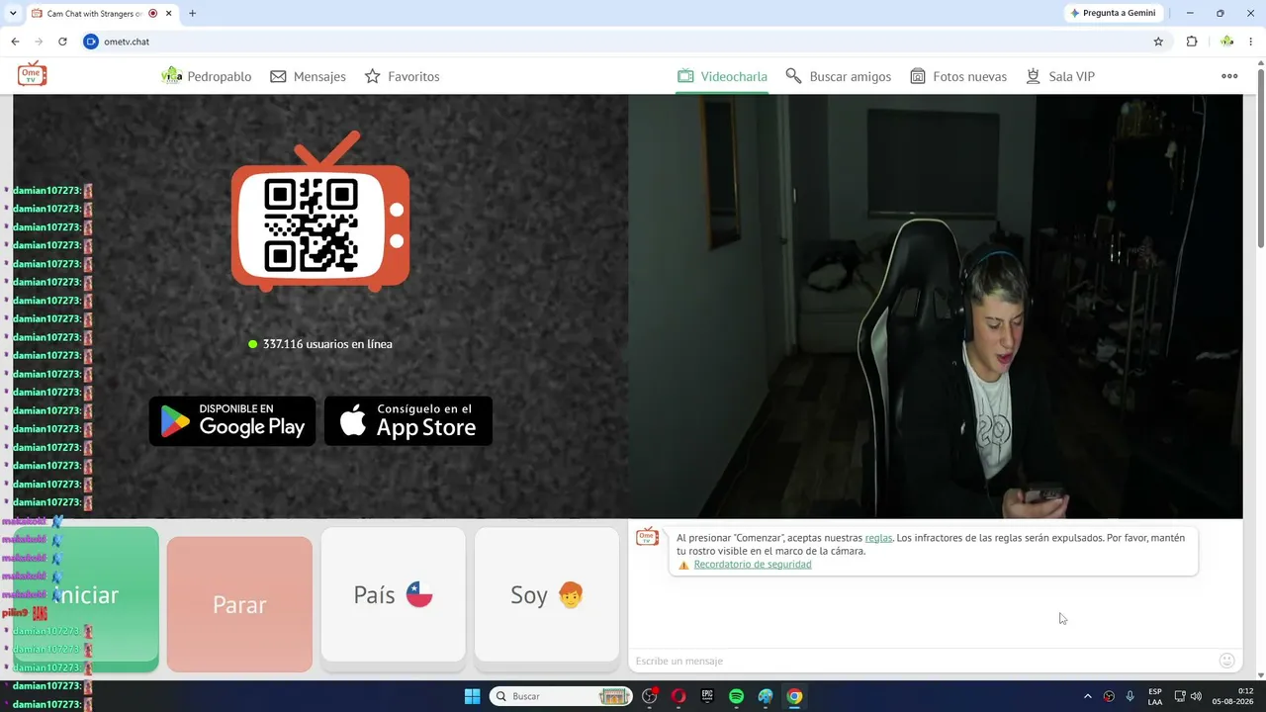Open the Chrome profile avatar
This screenshot has height=712, width=1266.
click(x=1227, y=42)
